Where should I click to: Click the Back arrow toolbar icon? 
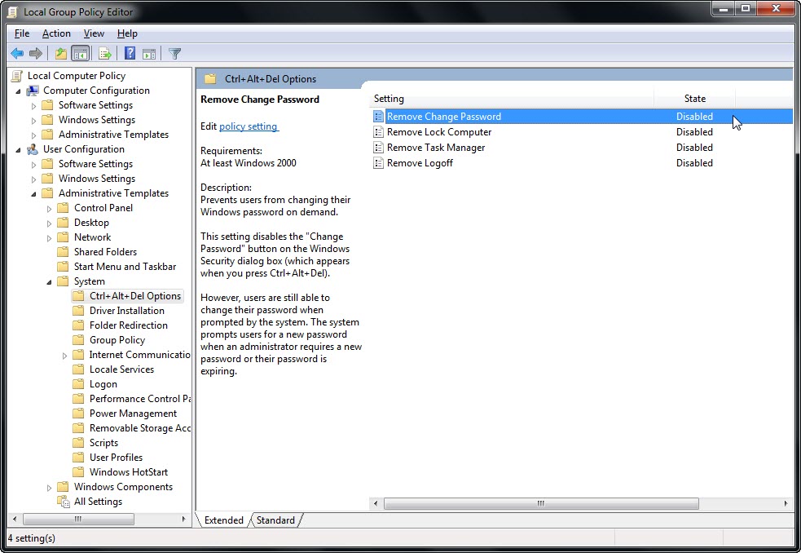pyautogui.click(x=17, y=53)
